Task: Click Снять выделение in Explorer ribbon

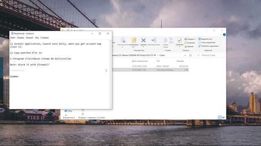Action: pyautogui.click(x=207, y=43)
